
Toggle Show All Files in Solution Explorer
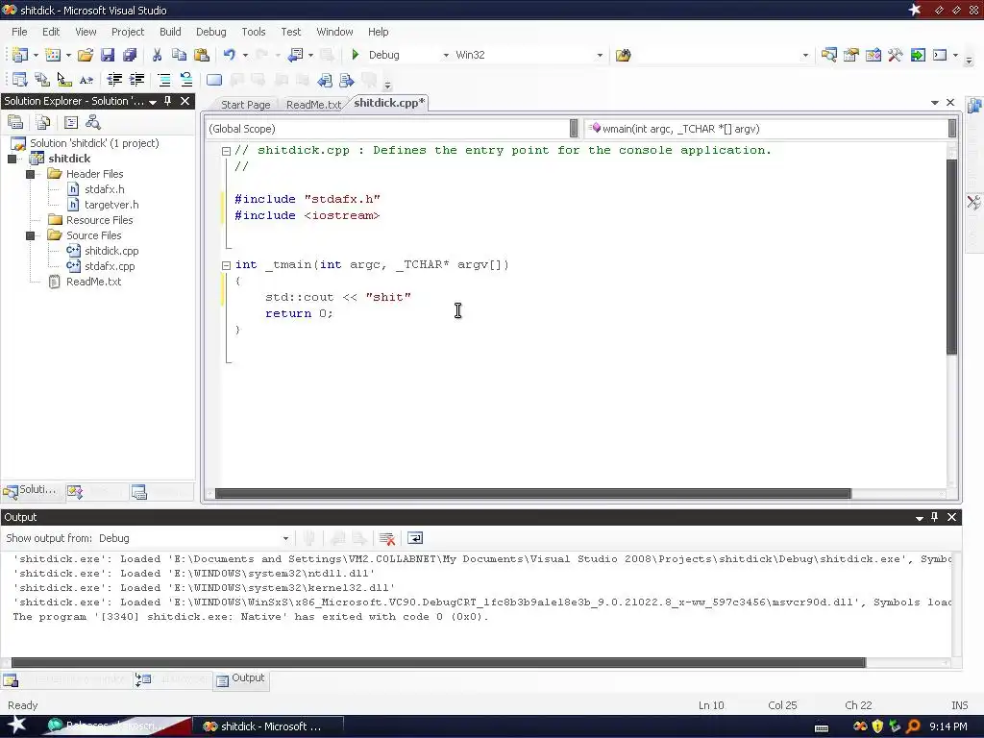coord(42,122)
